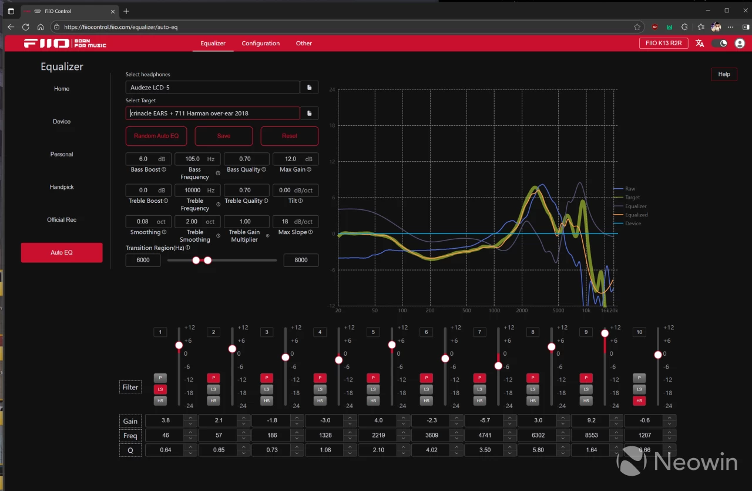This screenshot has height=491, width=752.
Task: Switch to the Equalizer tab
Action: point(213,43)
